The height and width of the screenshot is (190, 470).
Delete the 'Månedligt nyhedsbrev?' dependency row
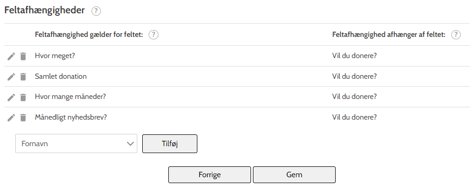(23, 118)
